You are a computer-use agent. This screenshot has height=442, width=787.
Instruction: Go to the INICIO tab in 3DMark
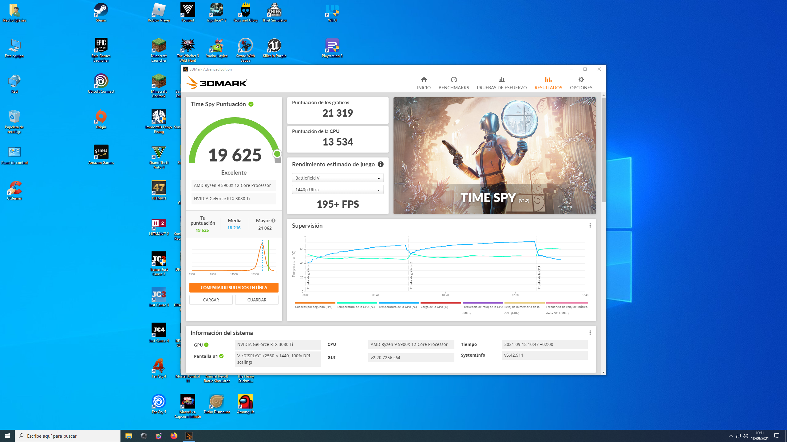424,83
